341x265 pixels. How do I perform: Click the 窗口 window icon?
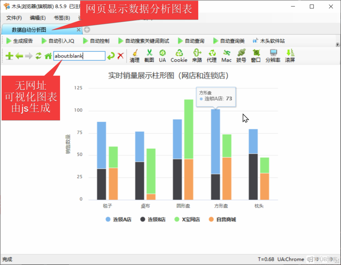pos(256,56)
